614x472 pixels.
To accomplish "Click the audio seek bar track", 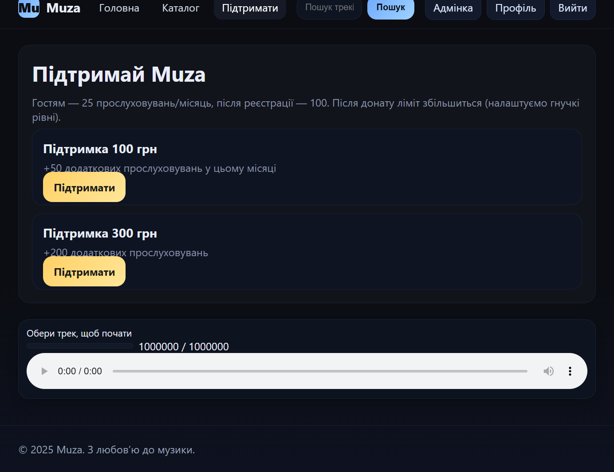I will [319, 371].
